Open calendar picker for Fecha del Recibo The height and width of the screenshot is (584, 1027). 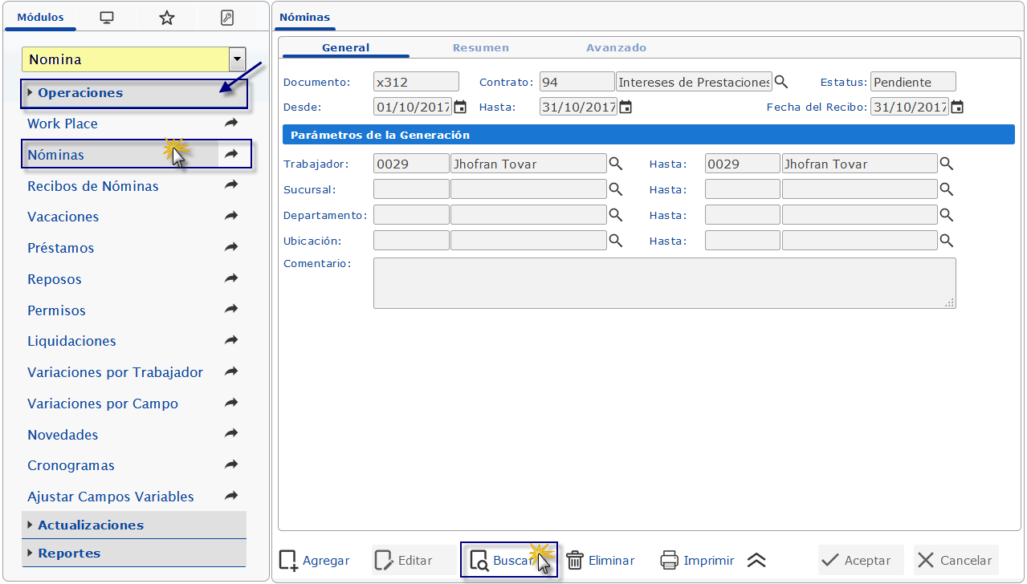pyautogui.click(x=957, y=107)
